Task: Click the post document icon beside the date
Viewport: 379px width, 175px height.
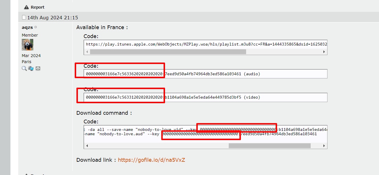Action: tap(24, 18)
